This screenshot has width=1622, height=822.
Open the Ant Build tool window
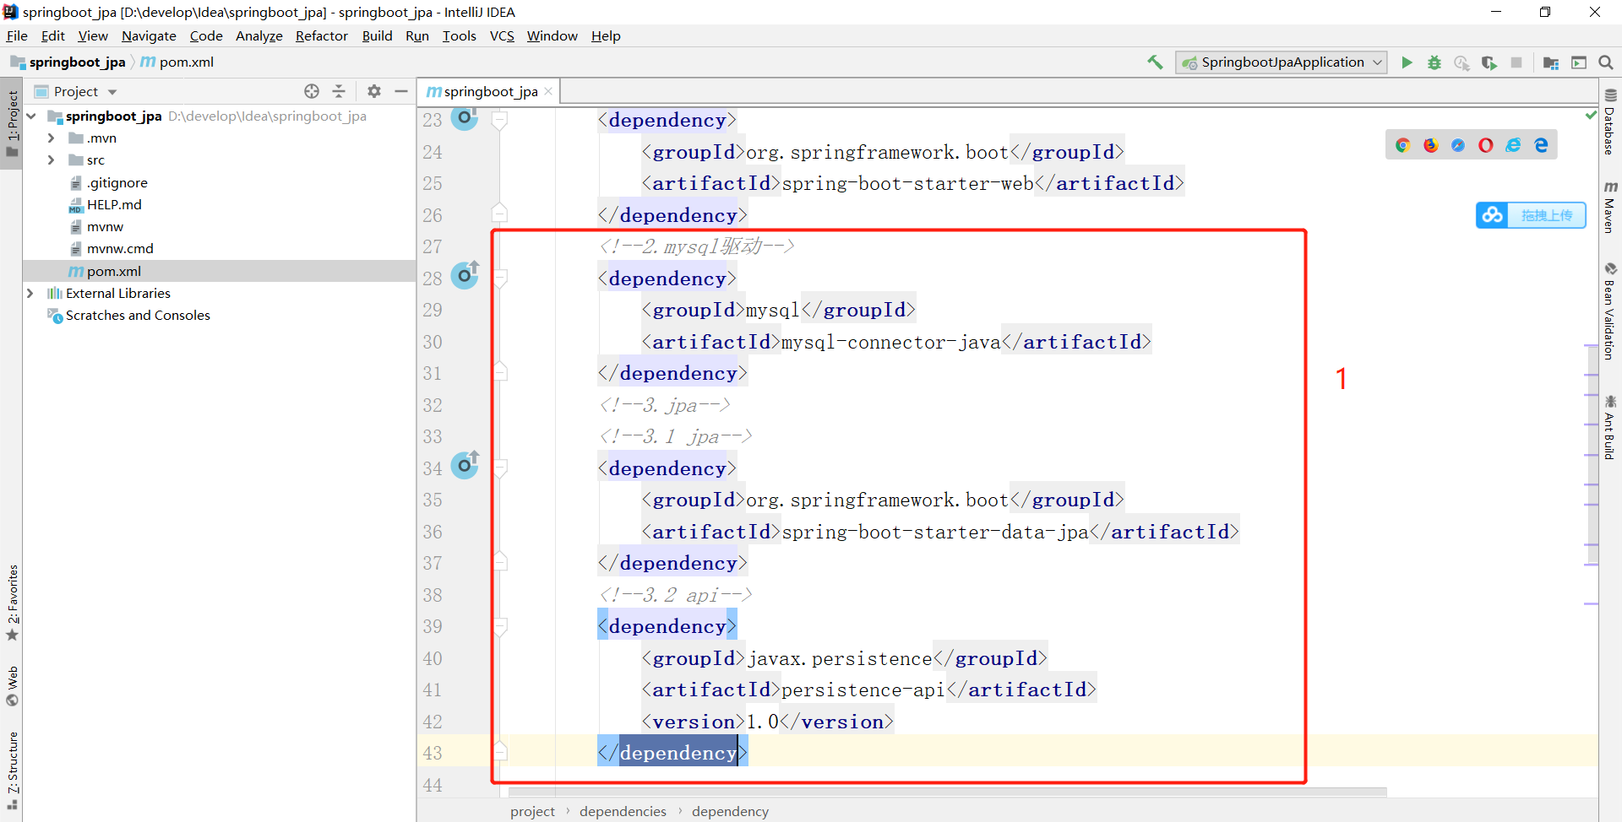pos(1610,427)
